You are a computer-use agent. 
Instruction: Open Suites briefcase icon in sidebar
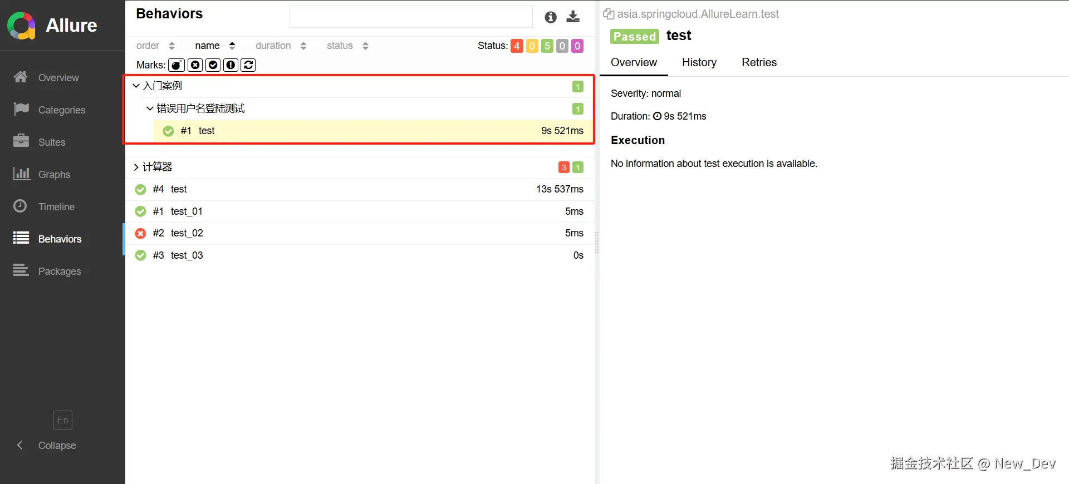21,141
